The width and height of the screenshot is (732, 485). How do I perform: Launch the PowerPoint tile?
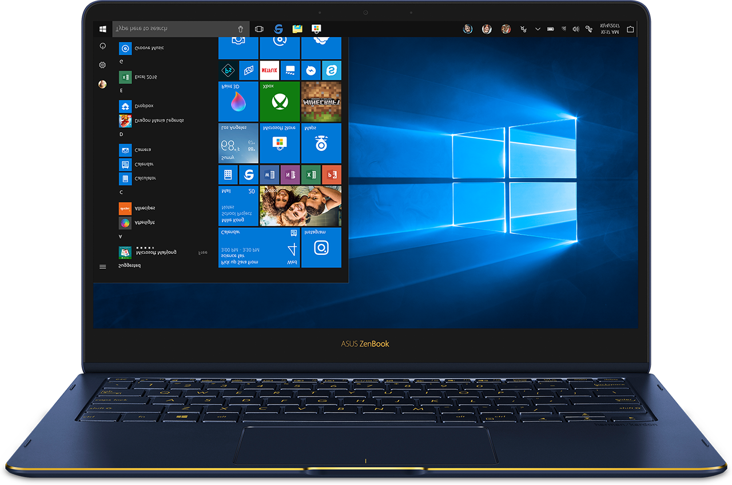click(332, 175)
